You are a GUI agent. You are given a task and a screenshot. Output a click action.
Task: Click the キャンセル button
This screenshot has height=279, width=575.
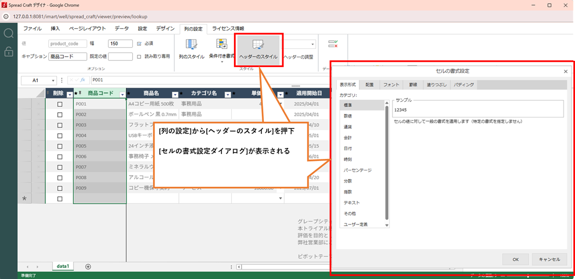pos(549,259)
